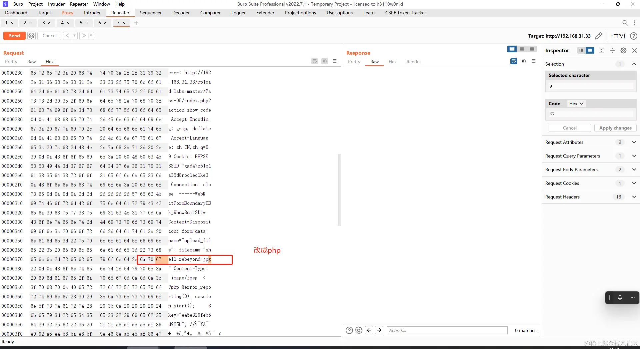Expand Request Cookies section
The height and width of the screenshot is (349, 640).
tap(634, 183)
